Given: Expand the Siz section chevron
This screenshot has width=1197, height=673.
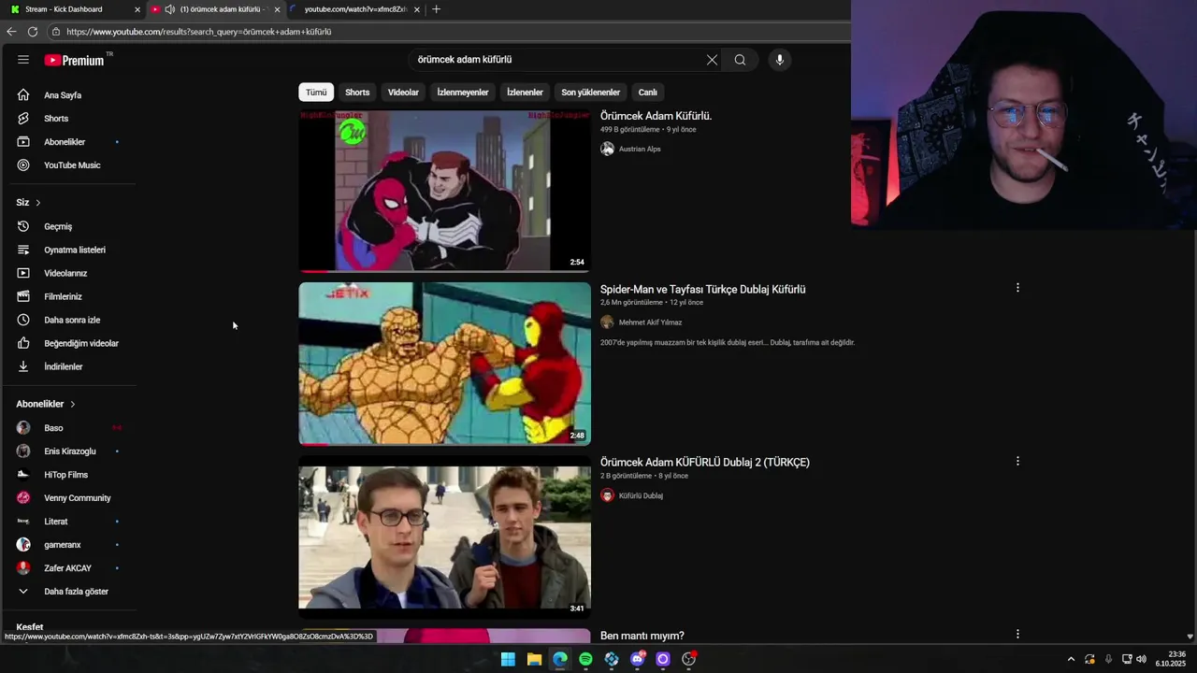Looking at the screenshot, I should point(37,203).
